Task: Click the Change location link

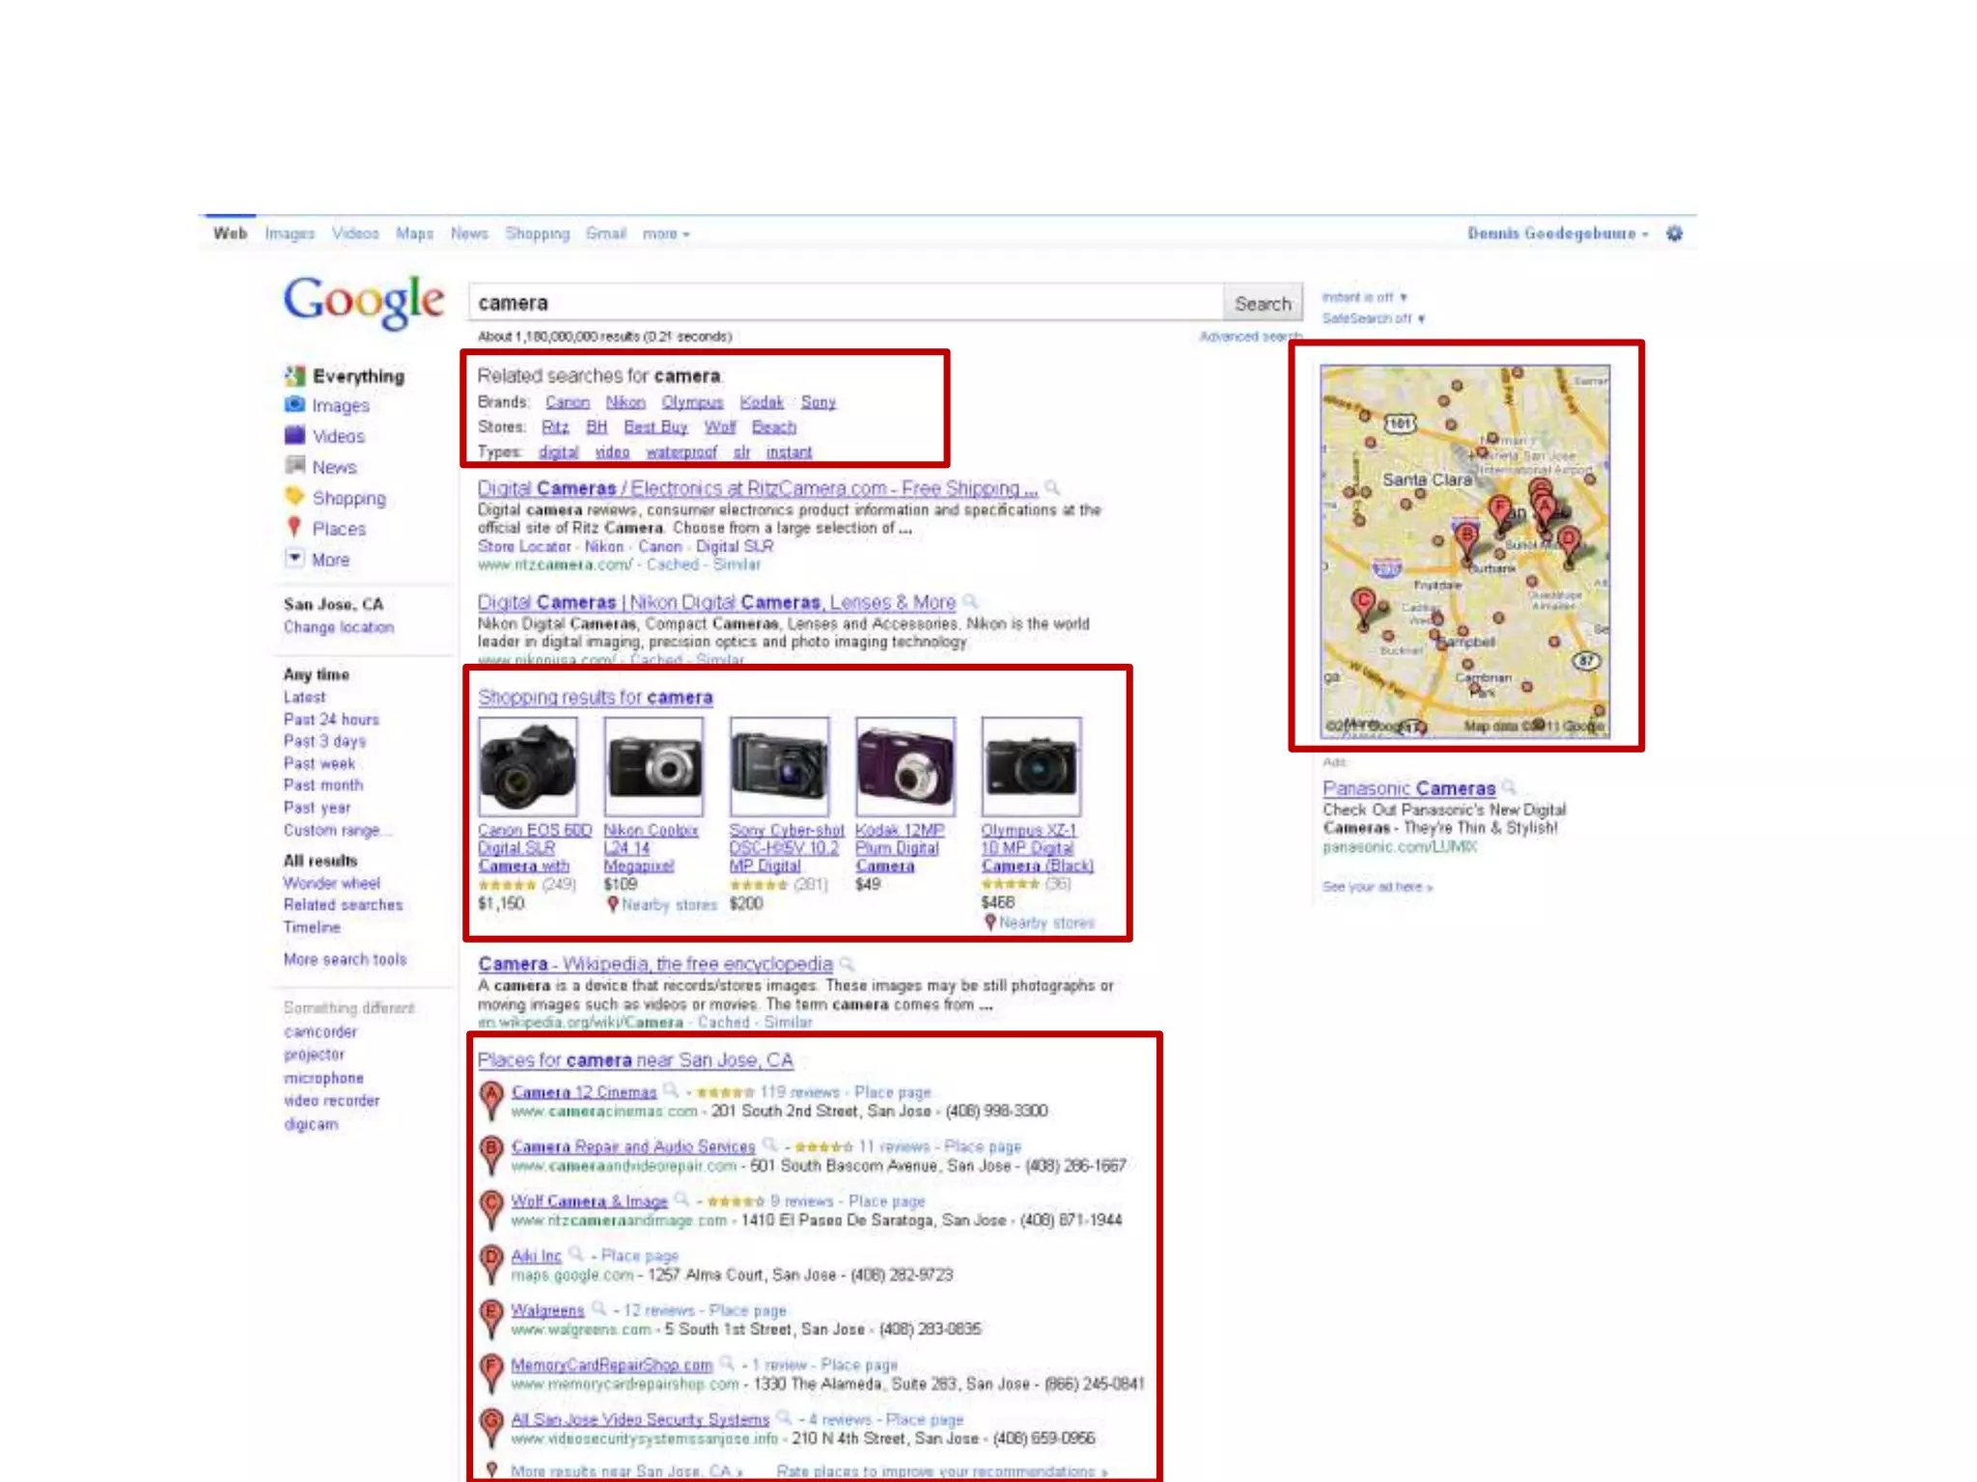Action: pos(338,627)
